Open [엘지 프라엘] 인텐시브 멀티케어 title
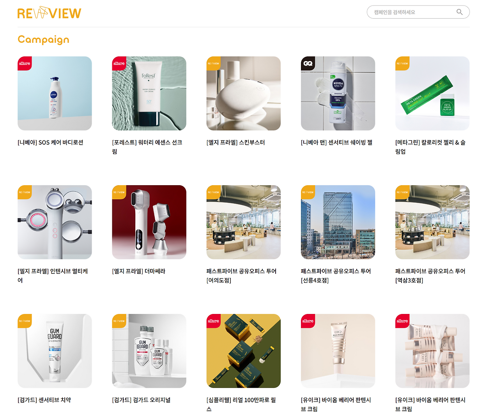Screen dimensions: 499x419 click(53, 275)
